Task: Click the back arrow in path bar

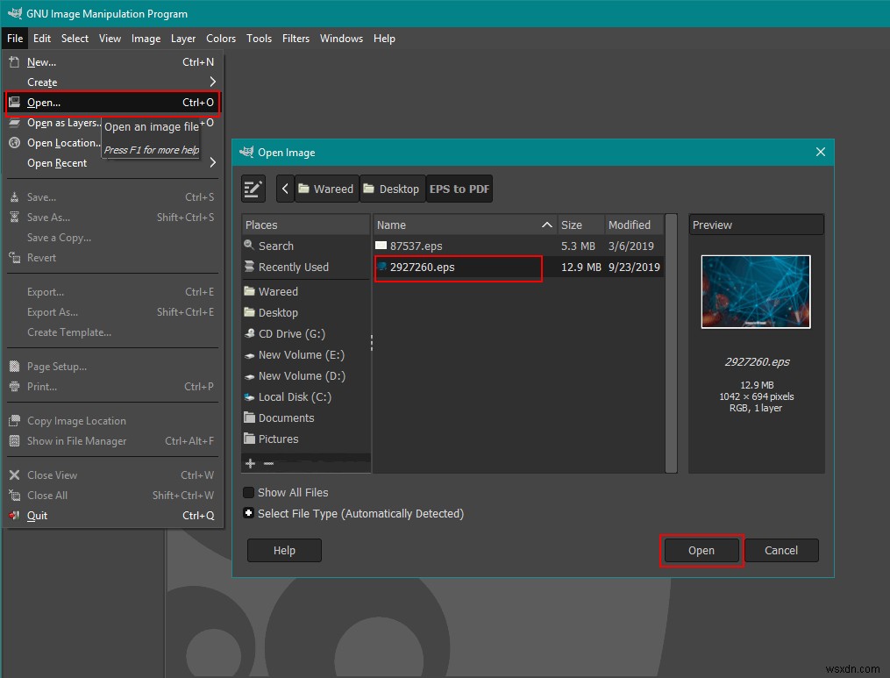Action: tap(285, 189)
